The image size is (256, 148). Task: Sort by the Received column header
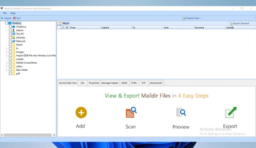209,28
